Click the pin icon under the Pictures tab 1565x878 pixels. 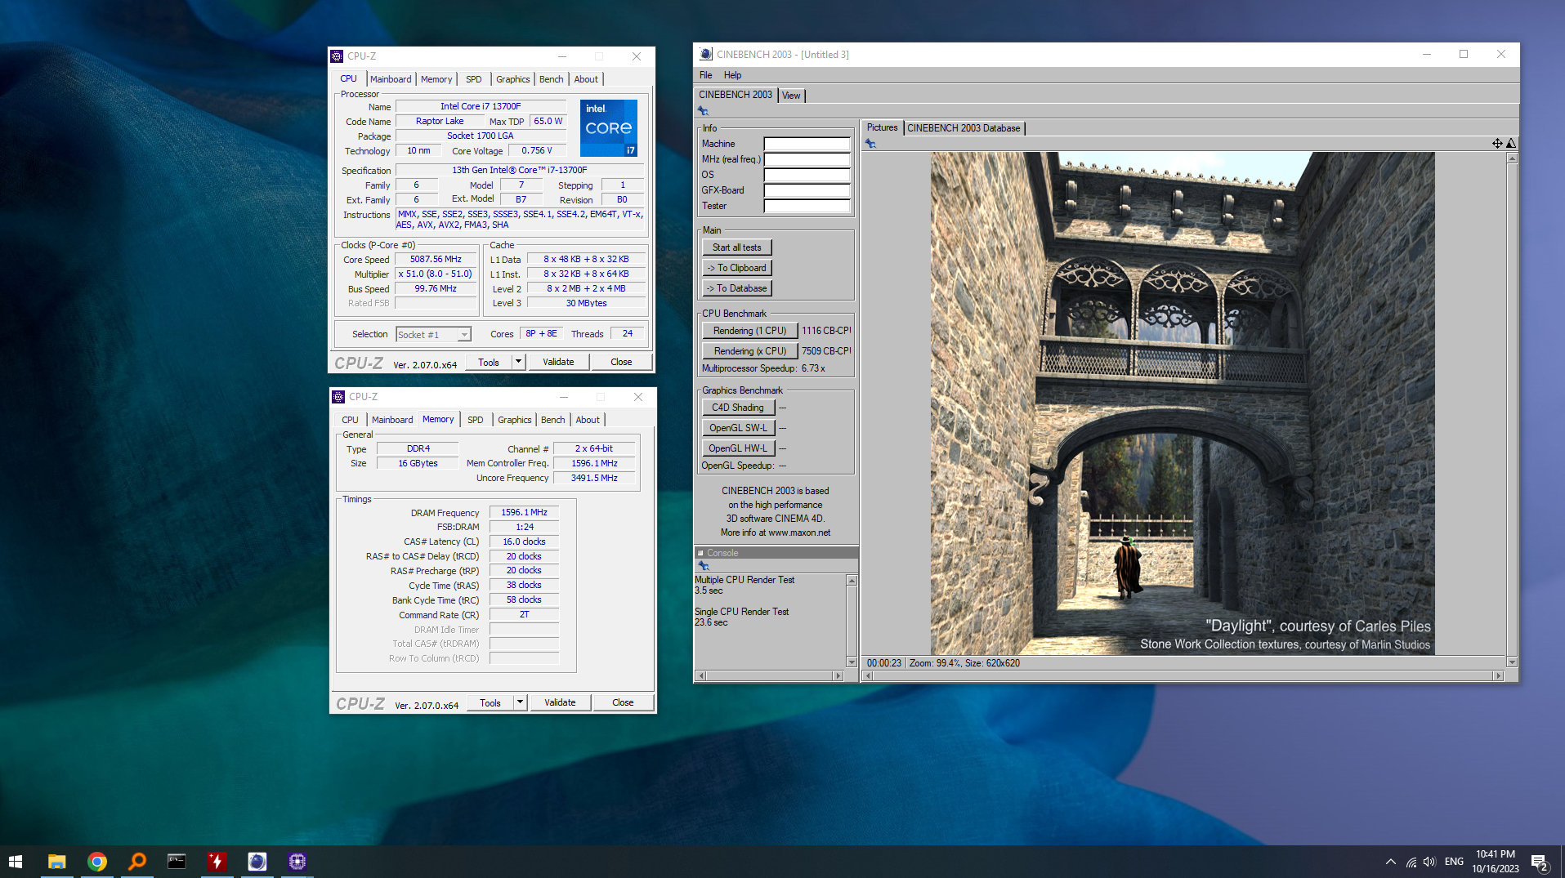(870, 144)
